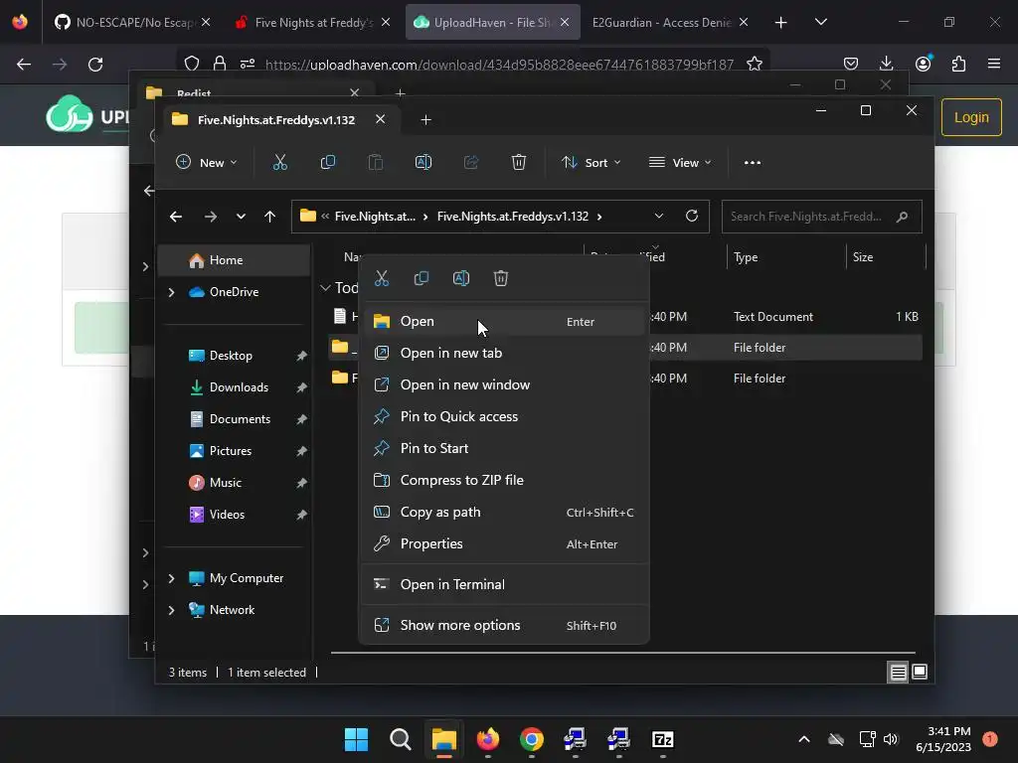1018x763 pixels.
Task: Open Firefox extensions puzzle icon
Action: (x=958, y=64)
